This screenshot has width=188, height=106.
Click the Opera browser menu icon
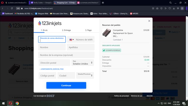click(2, 3)
